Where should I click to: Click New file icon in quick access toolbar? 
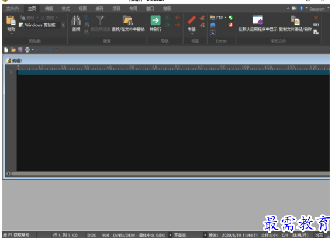(6, 50)
